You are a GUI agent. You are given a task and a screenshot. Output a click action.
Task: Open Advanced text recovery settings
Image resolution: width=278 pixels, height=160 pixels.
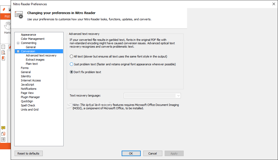pos(41,55)
